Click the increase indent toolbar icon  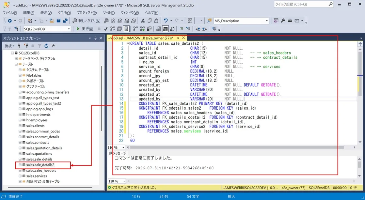coord(204,29)
